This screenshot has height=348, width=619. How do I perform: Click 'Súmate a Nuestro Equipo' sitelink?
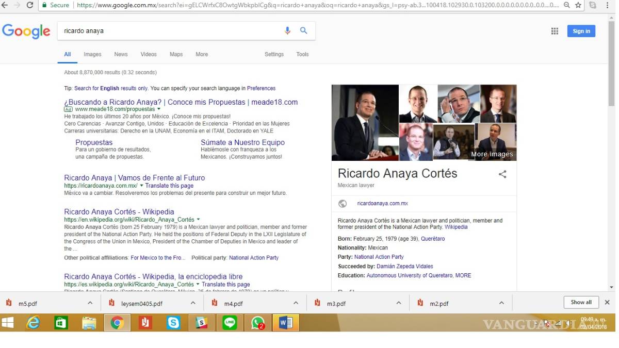click(x=242, y=142)
